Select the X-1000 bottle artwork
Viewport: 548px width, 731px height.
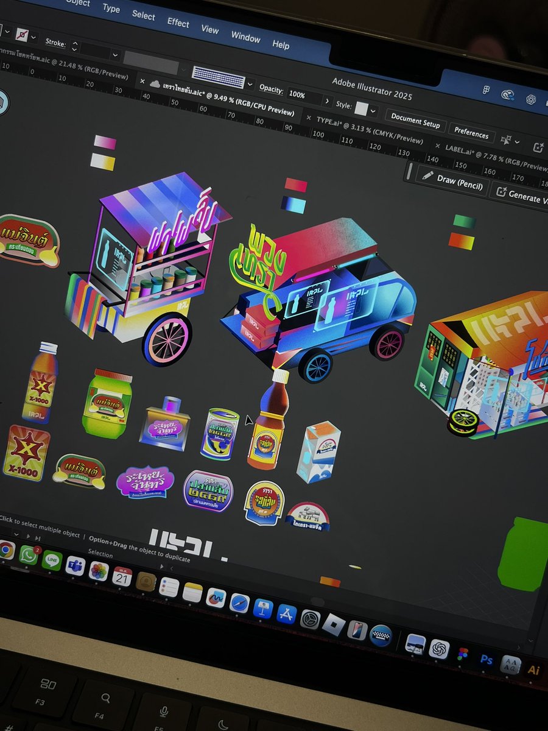click(40, 383)
